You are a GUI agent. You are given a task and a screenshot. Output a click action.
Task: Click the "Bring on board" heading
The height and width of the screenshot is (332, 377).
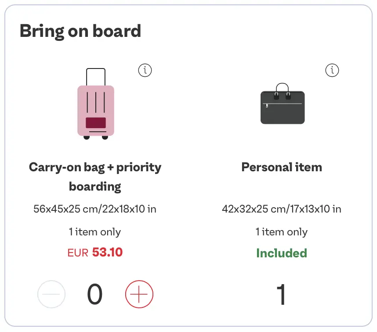(x=80, y=31)
